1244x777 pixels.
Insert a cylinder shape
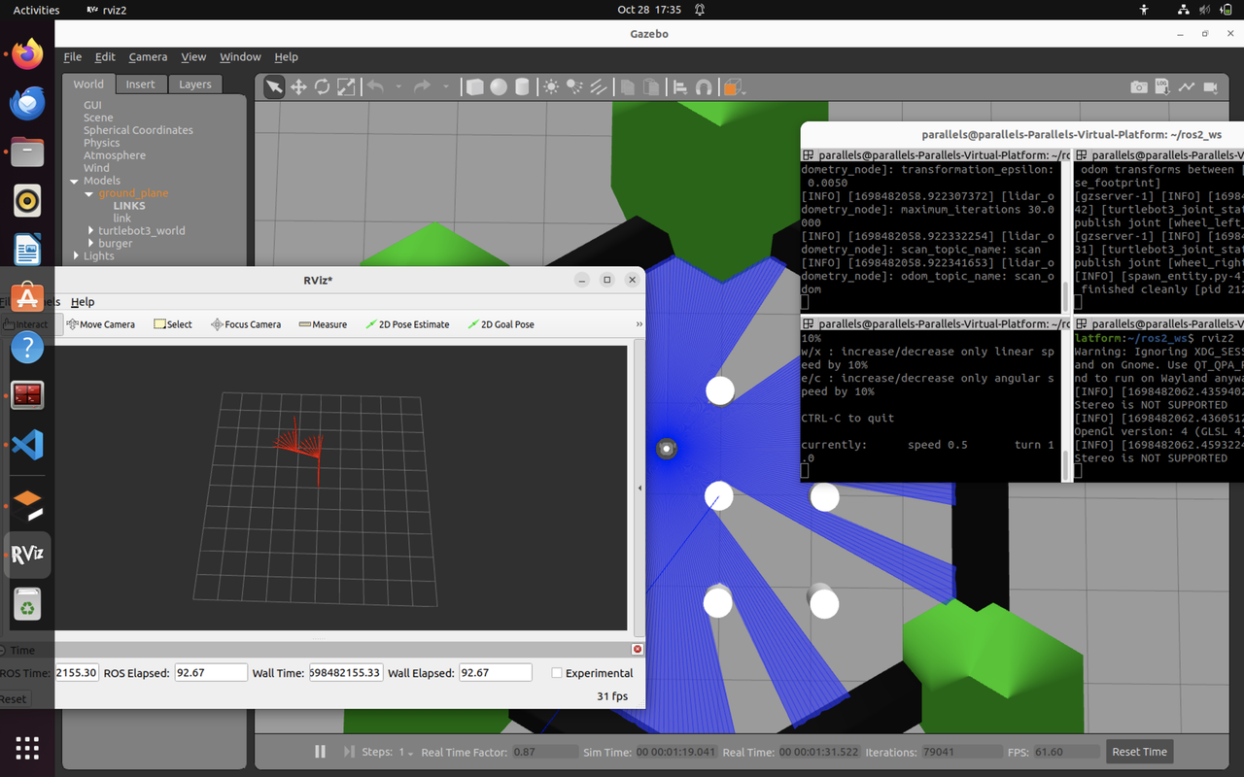point(522,87)
